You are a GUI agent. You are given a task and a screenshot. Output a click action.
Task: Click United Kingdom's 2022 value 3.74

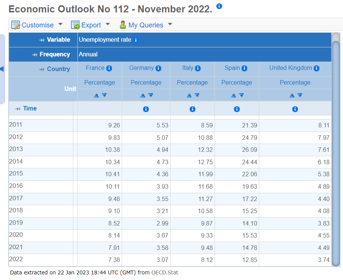click(323, 260)
